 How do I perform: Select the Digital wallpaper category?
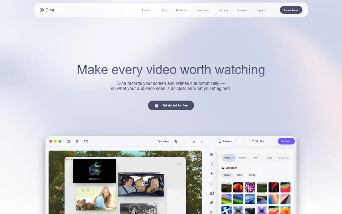[252, 175]
